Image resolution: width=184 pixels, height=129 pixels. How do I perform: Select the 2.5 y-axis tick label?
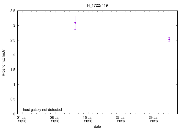coord(13,40)
